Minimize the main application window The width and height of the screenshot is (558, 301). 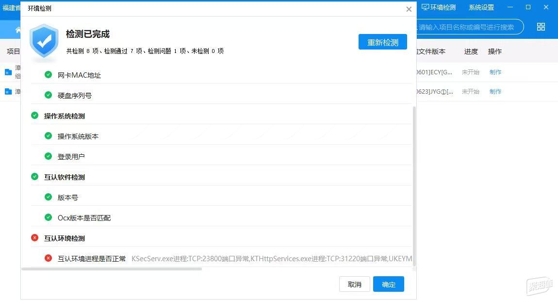(x=510, y=7)
